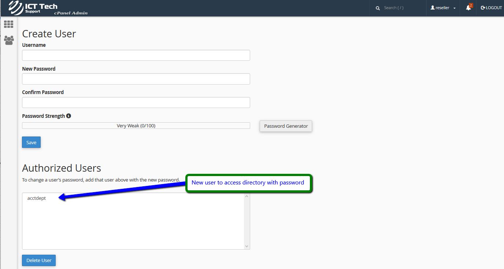This screenshot has width=504, height=269.
Task: Click into the Username field
Action: [x=136, y=55]
